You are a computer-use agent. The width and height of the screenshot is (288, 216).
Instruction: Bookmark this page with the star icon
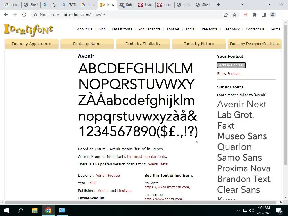(235, 15)
